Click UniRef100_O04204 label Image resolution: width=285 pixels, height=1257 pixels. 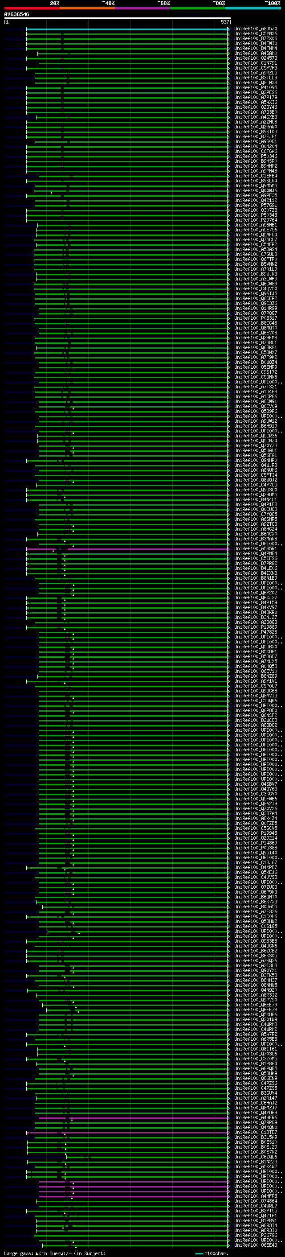(256, 146)
